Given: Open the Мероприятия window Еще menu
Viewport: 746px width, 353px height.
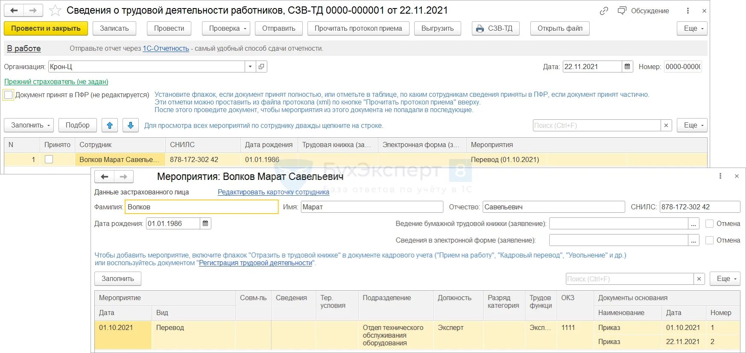Looking at the screenshot, I should [725, 278].
